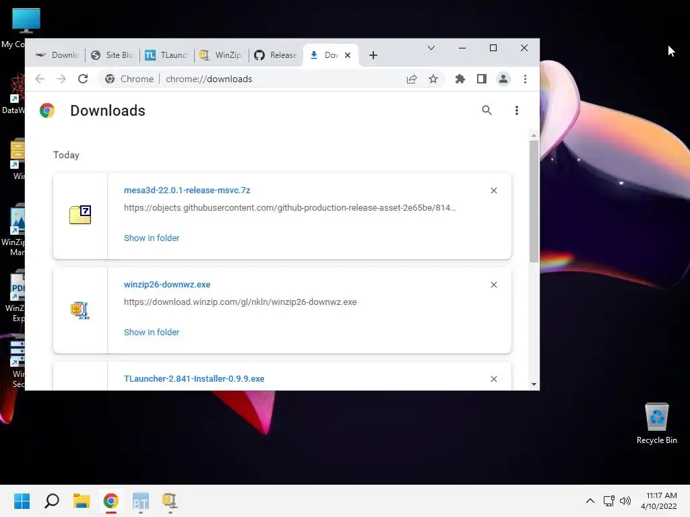Toggle Chrome side panel

click(481, 79)
